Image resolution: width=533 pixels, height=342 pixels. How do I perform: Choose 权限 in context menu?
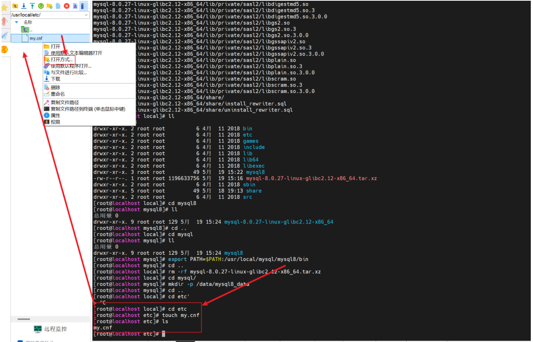click(x=55, y=122)
